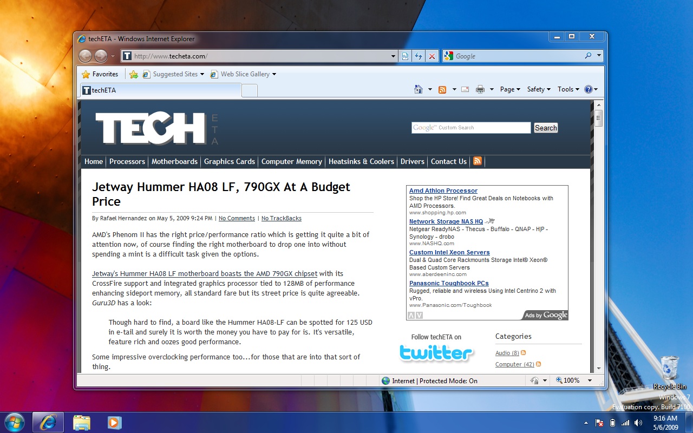Open Heatsinks & Coolers navigation item
This screenshot has width=693, height=433.
(361, 161)
